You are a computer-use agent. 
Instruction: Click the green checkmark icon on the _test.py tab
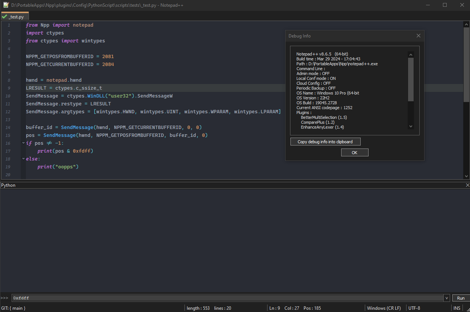[x=5, y=17]
